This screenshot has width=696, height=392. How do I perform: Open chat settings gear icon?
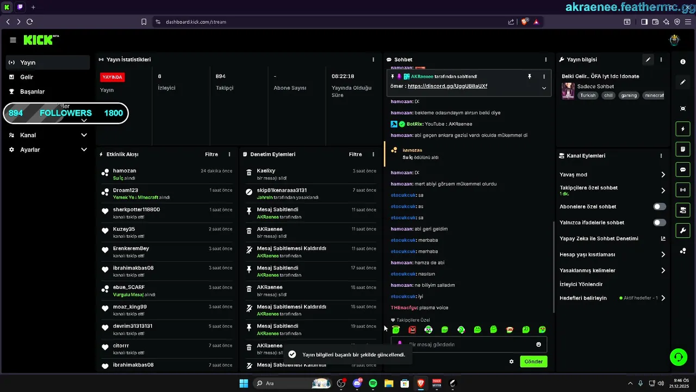coord(511,362)
